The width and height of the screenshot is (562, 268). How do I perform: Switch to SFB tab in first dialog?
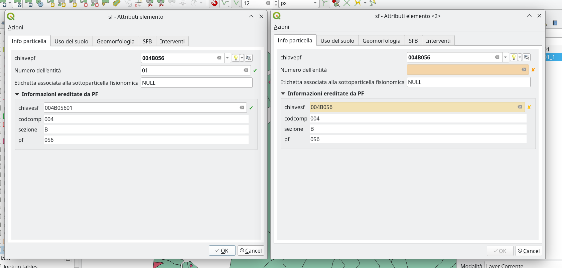point(147,41)
